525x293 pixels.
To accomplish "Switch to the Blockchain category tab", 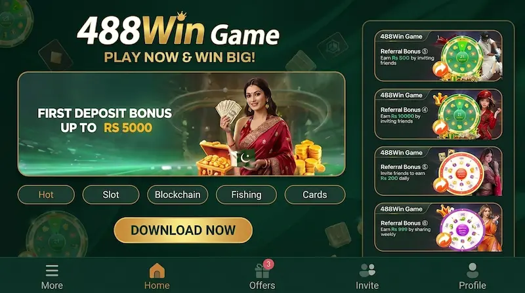I will [x=177, y=195].
